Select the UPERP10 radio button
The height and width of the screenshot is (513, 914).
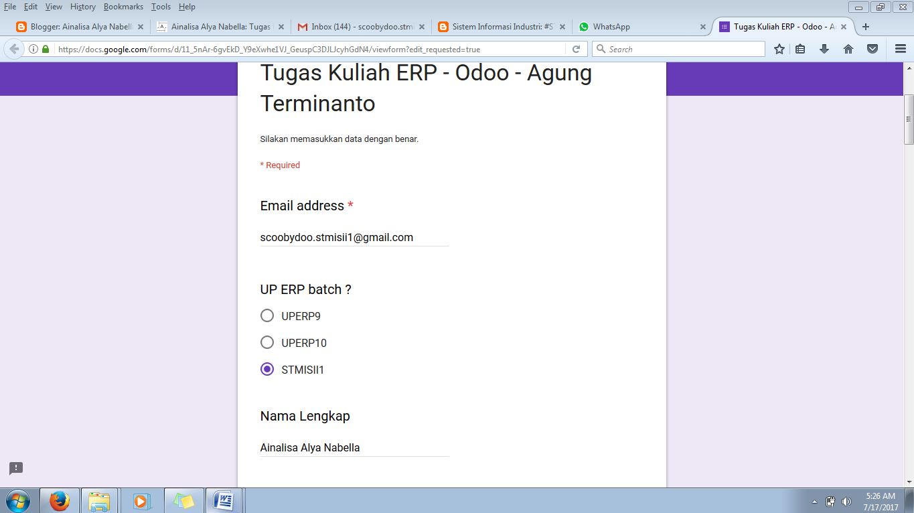click(267, 342)
